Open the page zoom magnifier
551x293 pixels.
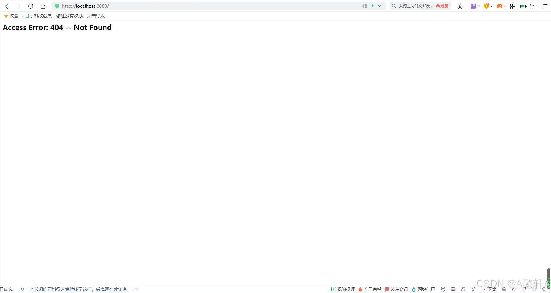pyautogui.click(x=544, y=289)
